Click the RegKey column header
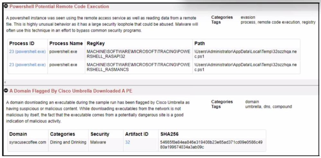321x158 pixels. [x=96, y=43]
